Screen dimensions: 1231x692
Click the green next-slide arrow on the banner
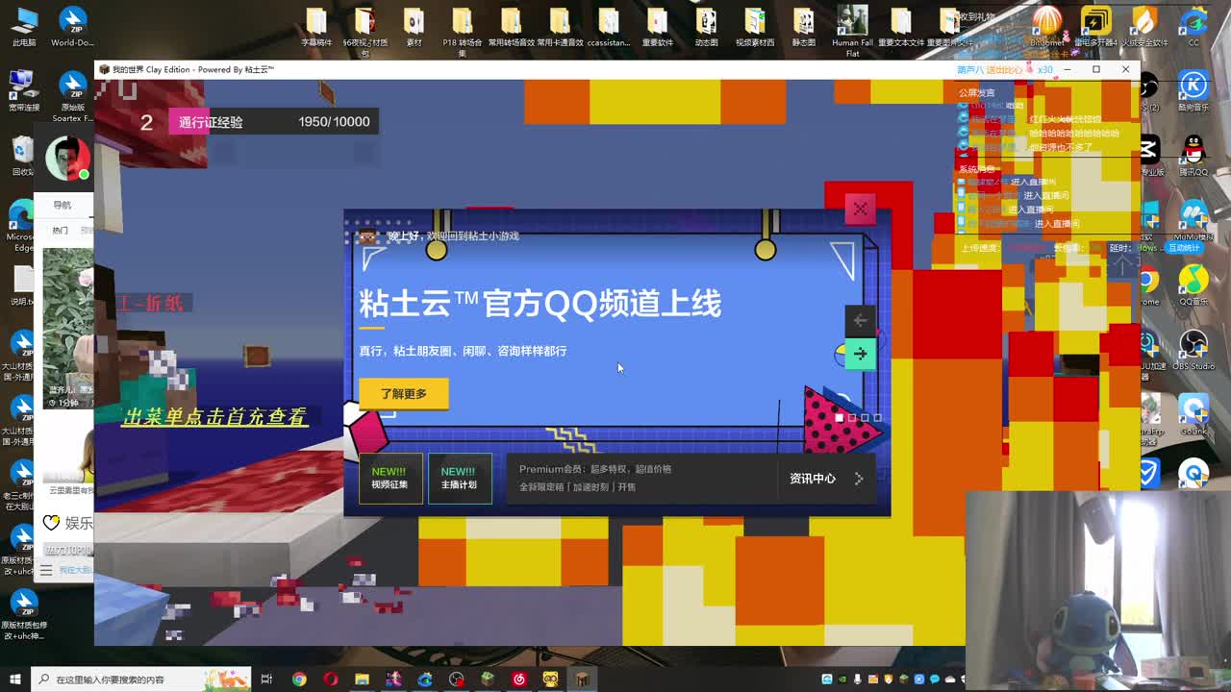pyautogui.click(x=860, y=354)
